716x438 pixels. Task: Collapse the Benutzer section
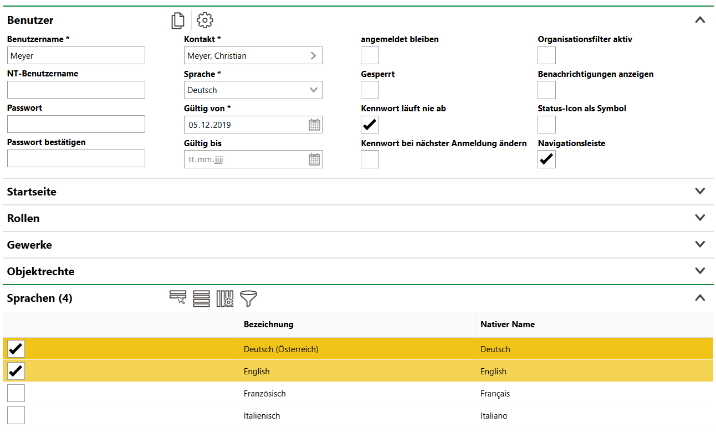click(x=700, y=20)
